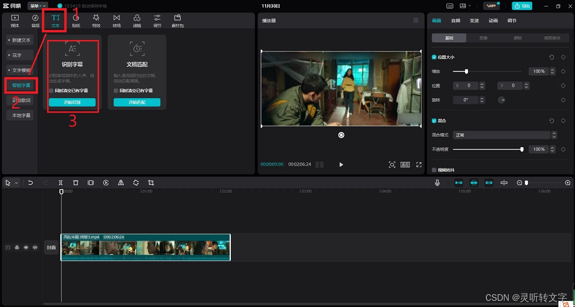Viewport: 575px width, 307px height.
Task: Click the 旋转 degree input field
Action: pyautogui.click(x=465, y=100)
